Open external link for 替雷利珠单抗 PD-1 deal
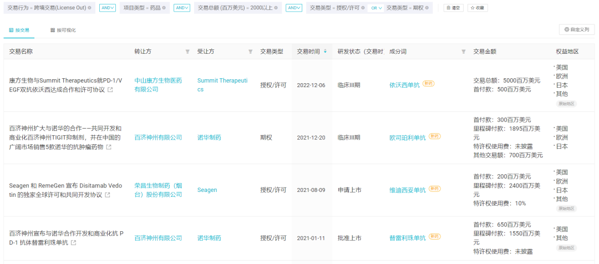Image resolution: width=599 pixels, height=264 pixels. pyautogui.click(x=73, y=242)
